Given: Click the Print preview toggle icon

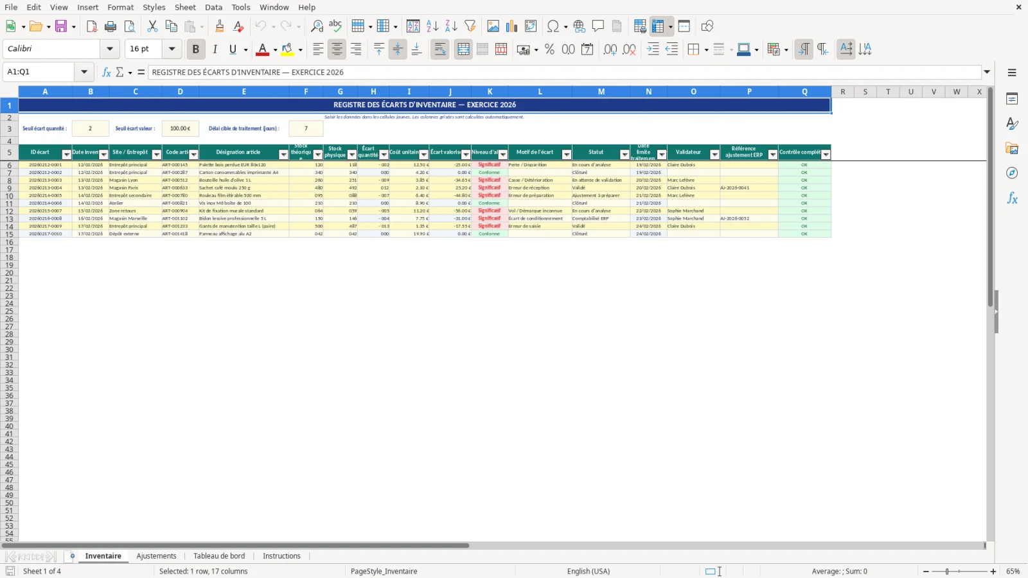Looking at the screenshot, I should coord(130,26).
